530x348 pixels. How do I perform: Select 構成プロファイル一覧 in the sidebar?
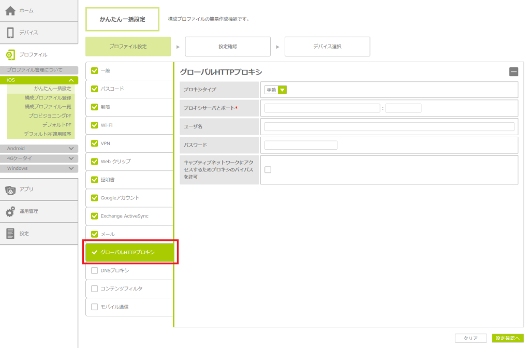(x=48, y=106)
